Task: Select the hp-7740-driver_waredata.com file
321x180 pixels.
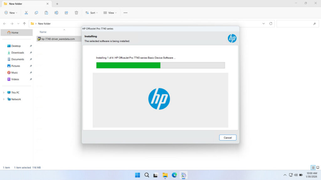Action: [57, 39]
